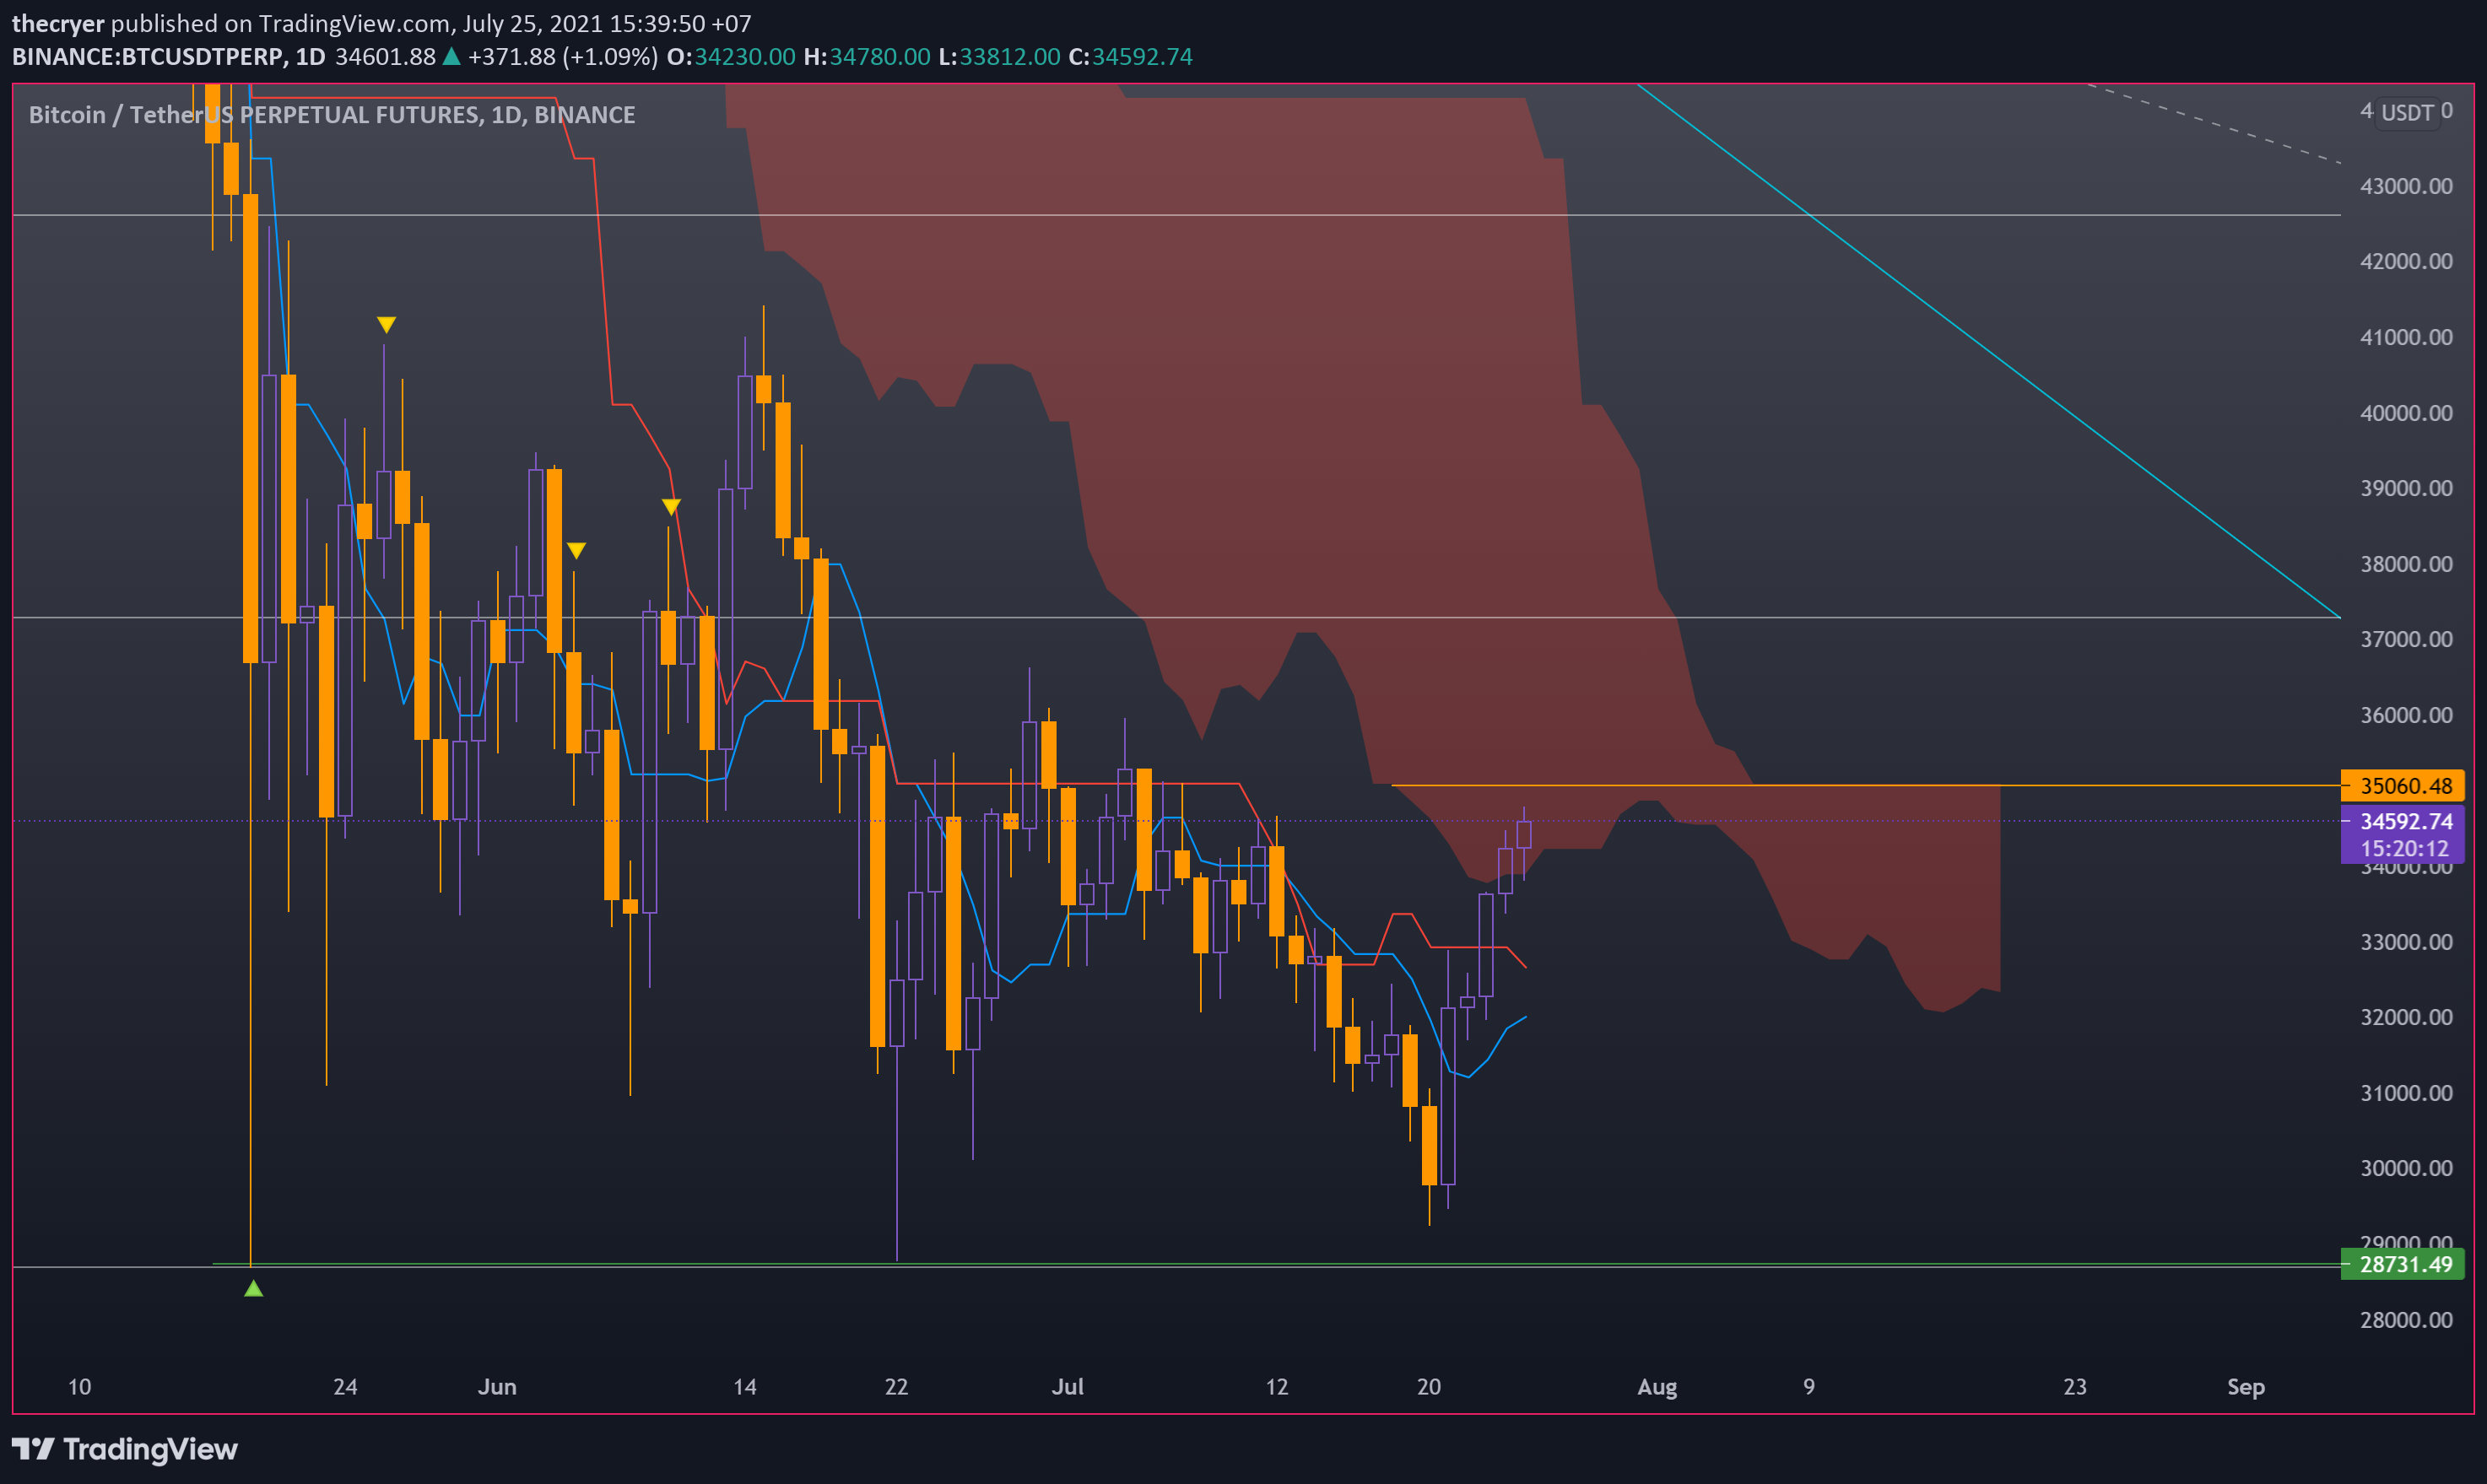Click the Bitcoin / TetherUS PERPETUAL FUTURES chart title
Image resolution: width=2487 pixels, height=1484 pixels.
(x=332, y=115)
